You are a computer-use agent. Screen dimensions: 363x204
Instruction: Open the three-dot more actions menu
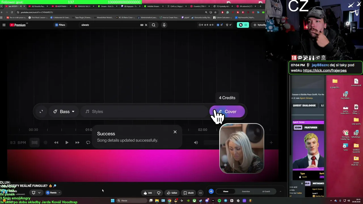pyautogui.click(x=201, y=193)
